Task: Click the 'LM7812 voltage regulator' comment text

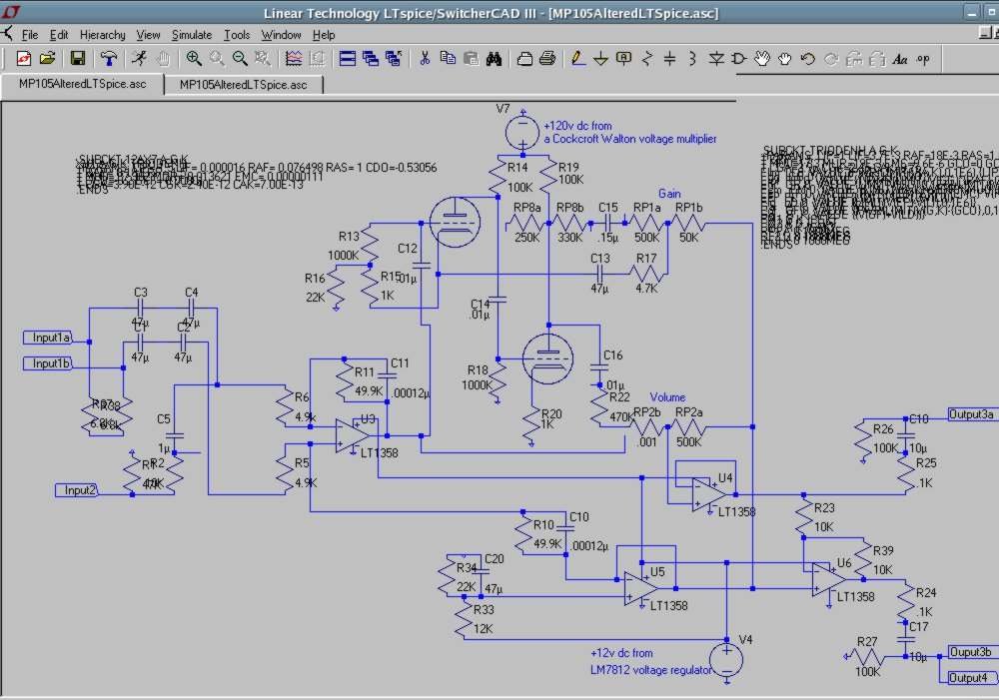Action: point(650,669)
